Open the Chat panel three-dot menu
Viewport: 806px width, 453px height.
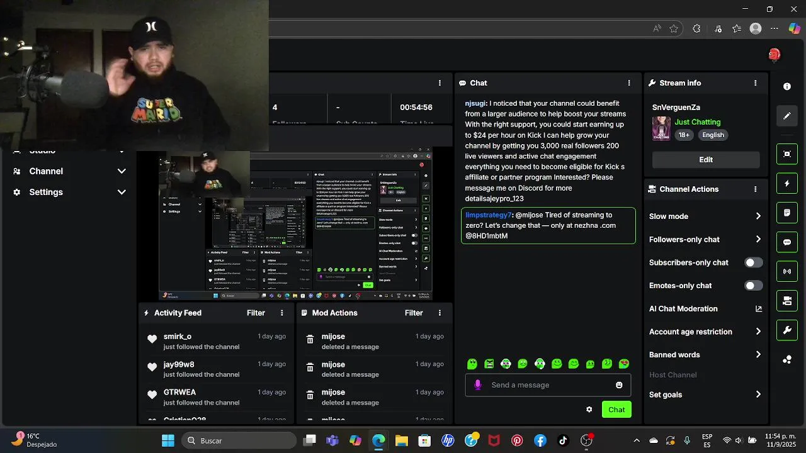click(x=629, y=83)
